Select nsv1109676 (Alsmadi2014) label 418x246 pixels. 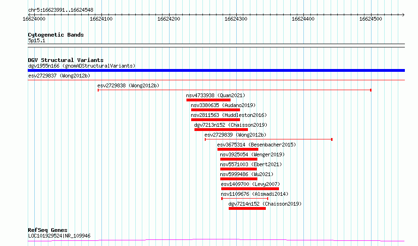[255, 194]
